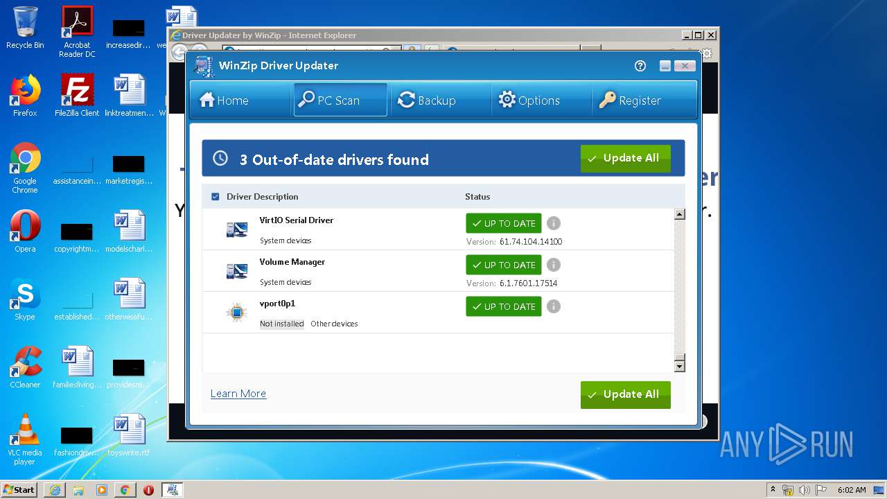Open the Backup tab
The image size is (887, 499).
pyautogui.click(x=441, y=100)
